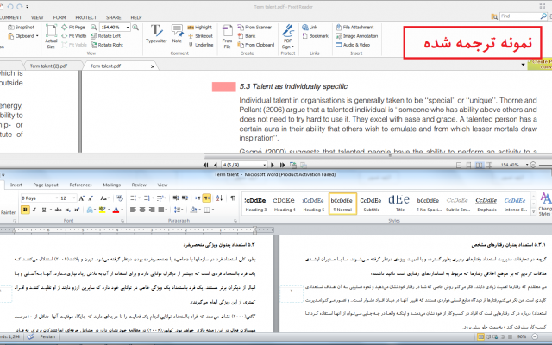
Task: Click Change Styles in Word
Action: point(545,204)
